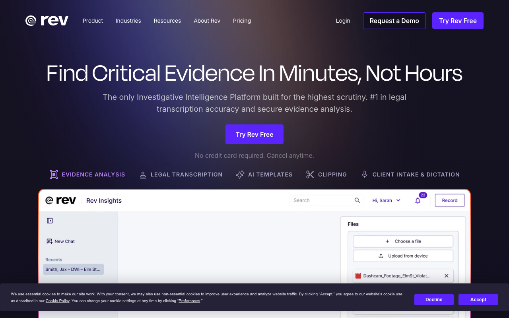Click the Files panel heading
The width and height of the screenshot is (509, 318).
[x=353, y=224]
